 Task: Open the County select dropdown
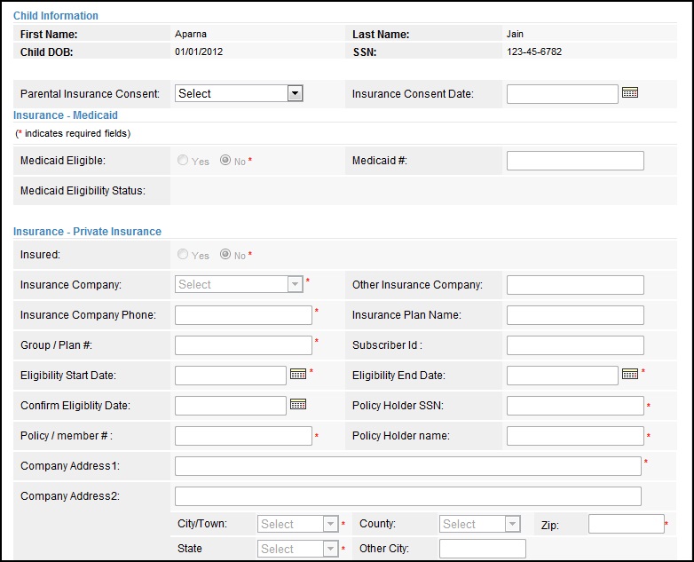(480, 524)
